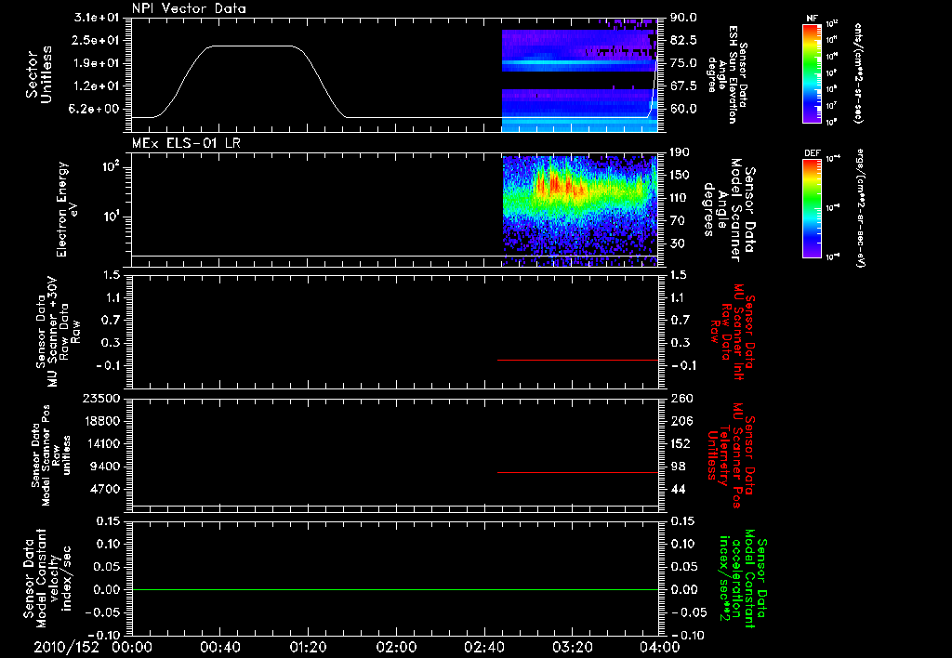Click the "DEF" label above the color bar
Viewport: 952px width, 658px height.
813,153
